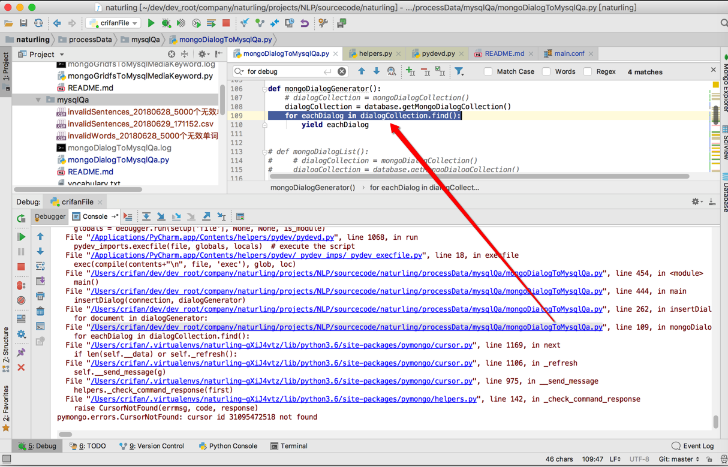Show VCS history clock icon
This screenshot has width=728, height=467.
290,23
